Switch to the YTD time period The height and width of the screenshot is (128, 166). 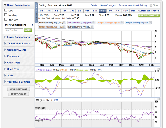(95, 11)
